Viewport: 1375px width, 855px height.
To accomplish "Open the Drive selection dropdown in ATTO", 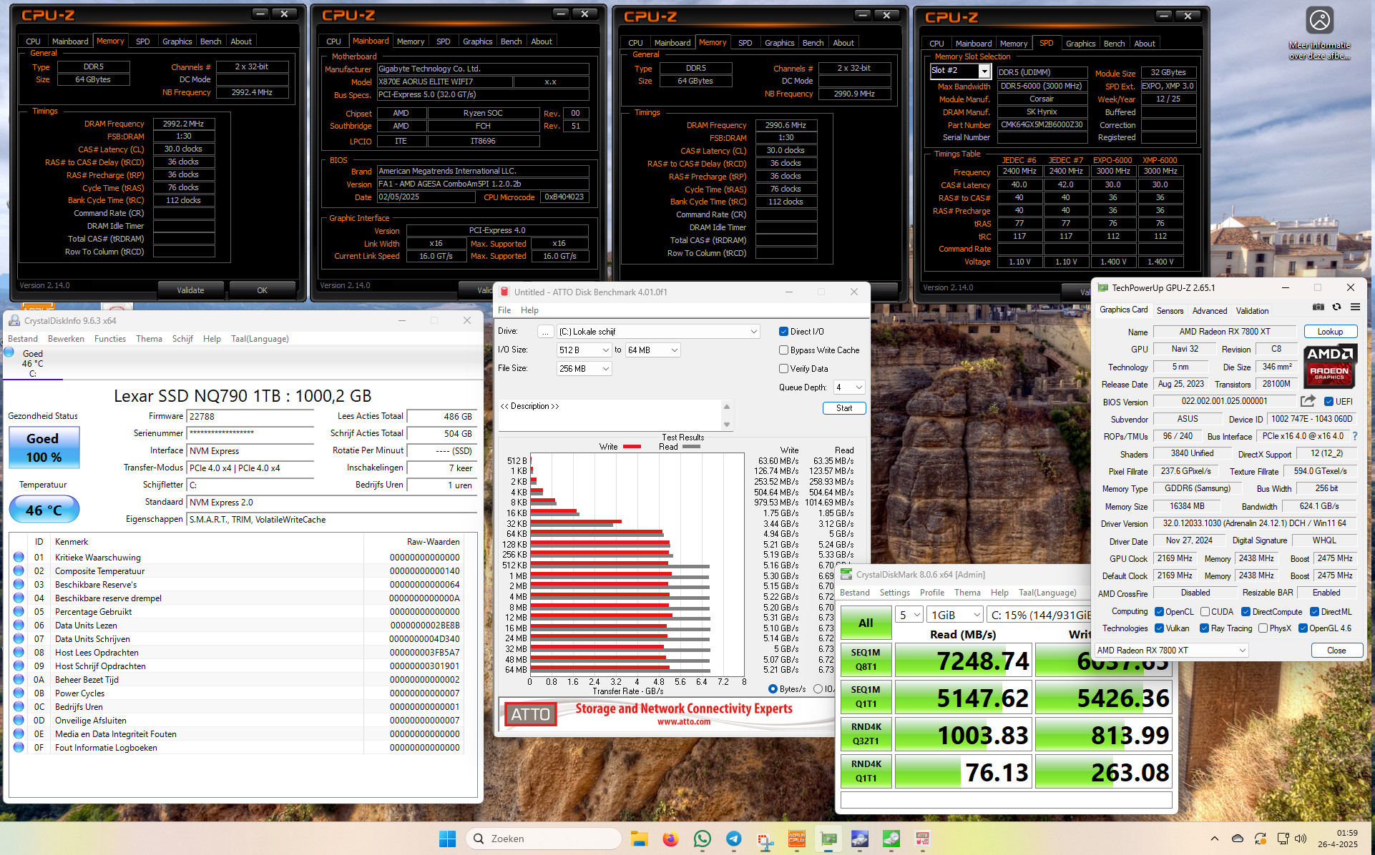I will 658,331.
